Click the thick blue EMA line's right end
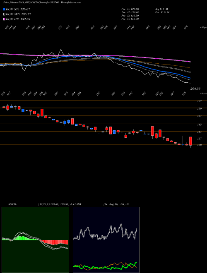Screen dimensions: 207x273 [x=190, y=78]
